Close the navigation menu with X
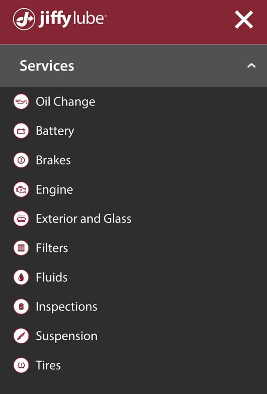The height and width of the screenshot is (394, 267). pos(244,20)
